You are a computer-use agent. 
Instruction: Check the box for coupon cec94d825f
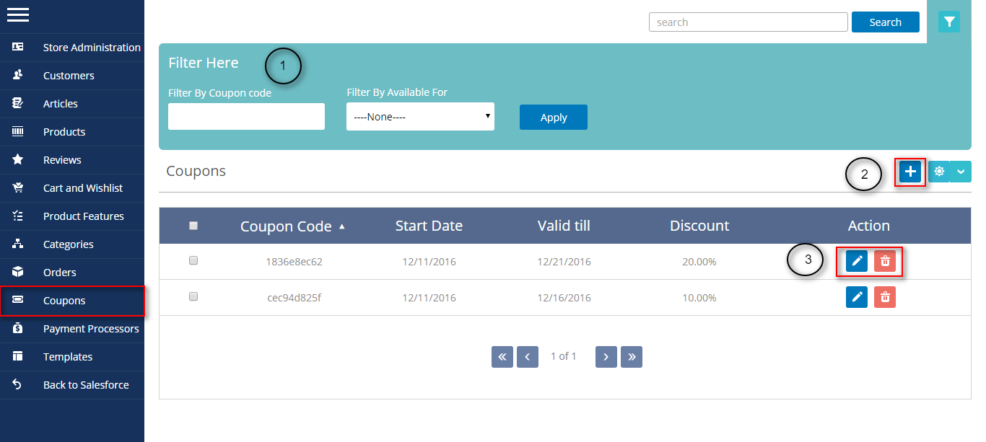click(x=193, y=296)
